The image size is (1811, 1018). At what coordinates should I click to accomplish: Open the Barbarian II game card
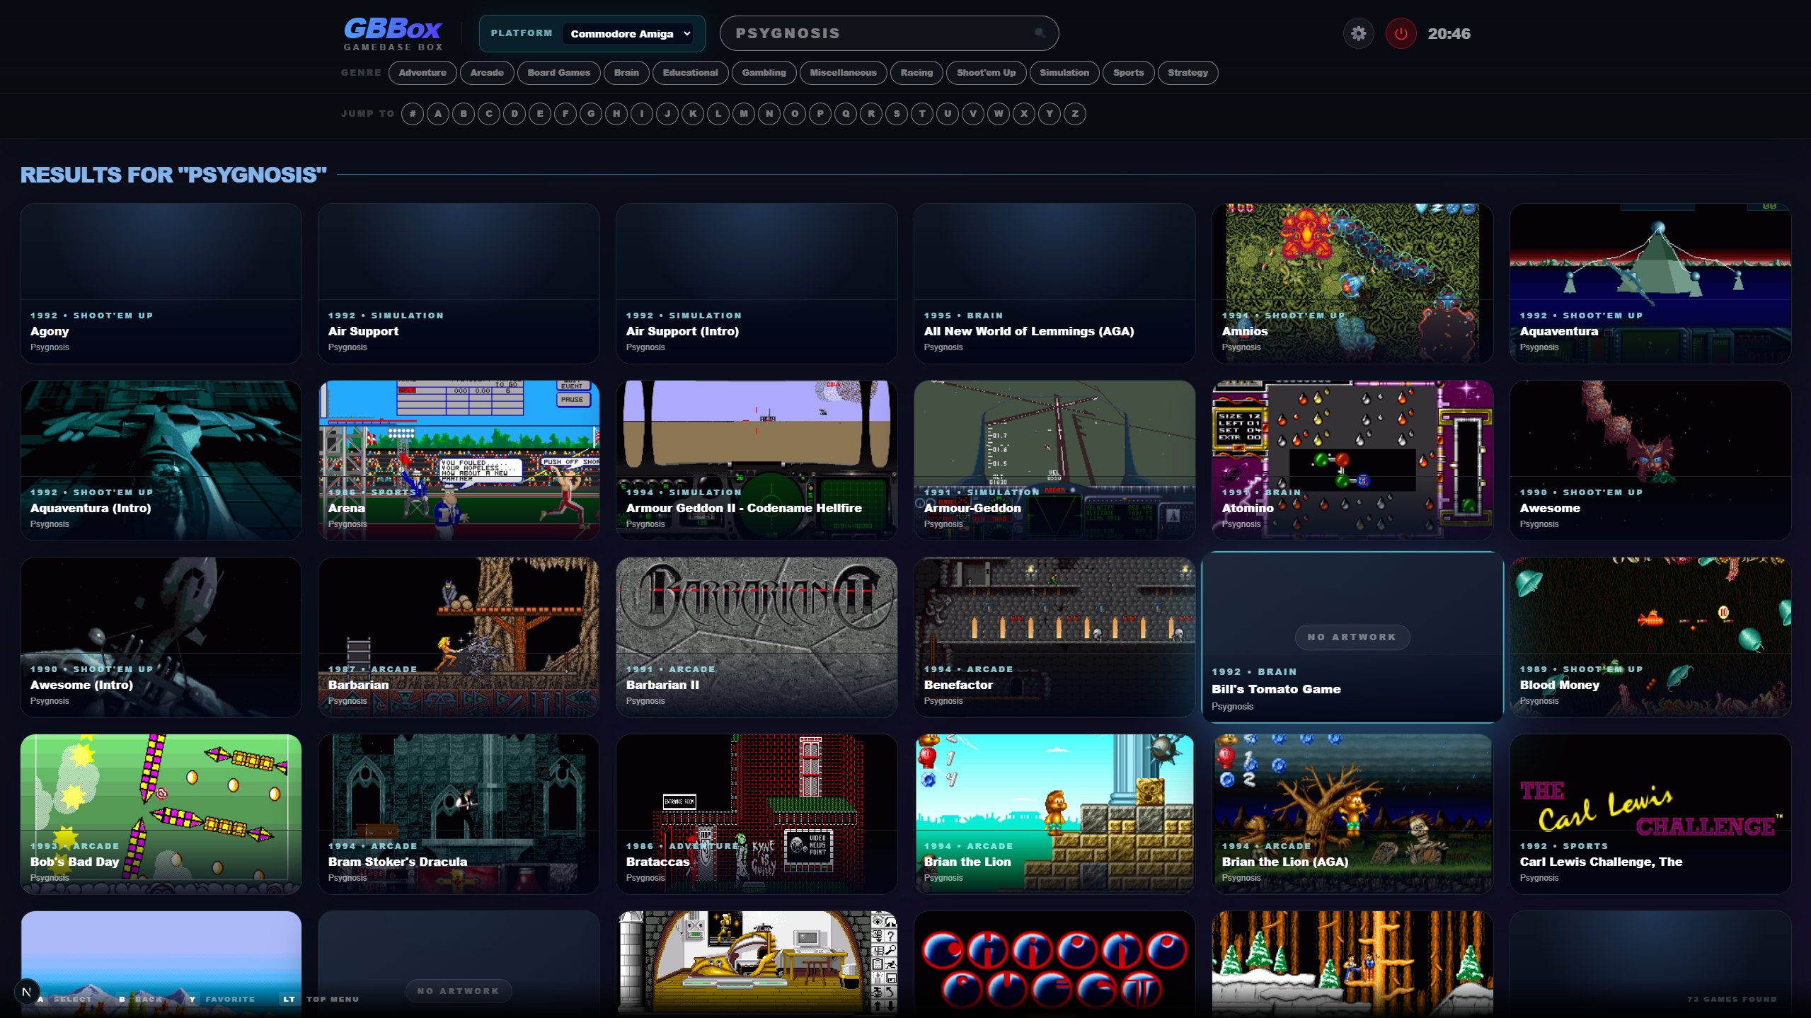[757, 637]
